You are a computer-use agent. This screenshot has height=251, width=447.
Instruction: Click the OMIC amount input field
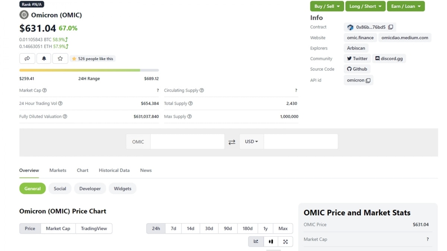tap(187, 142)
